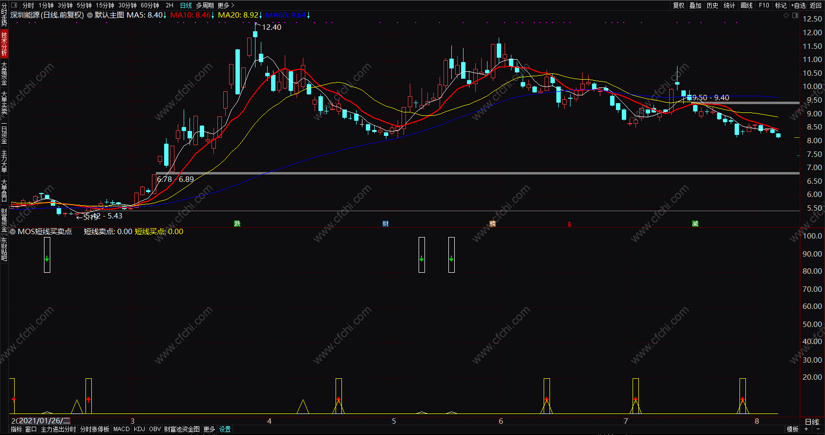Select the KDJ indicator
825x435 pixels.
(139, 429)
